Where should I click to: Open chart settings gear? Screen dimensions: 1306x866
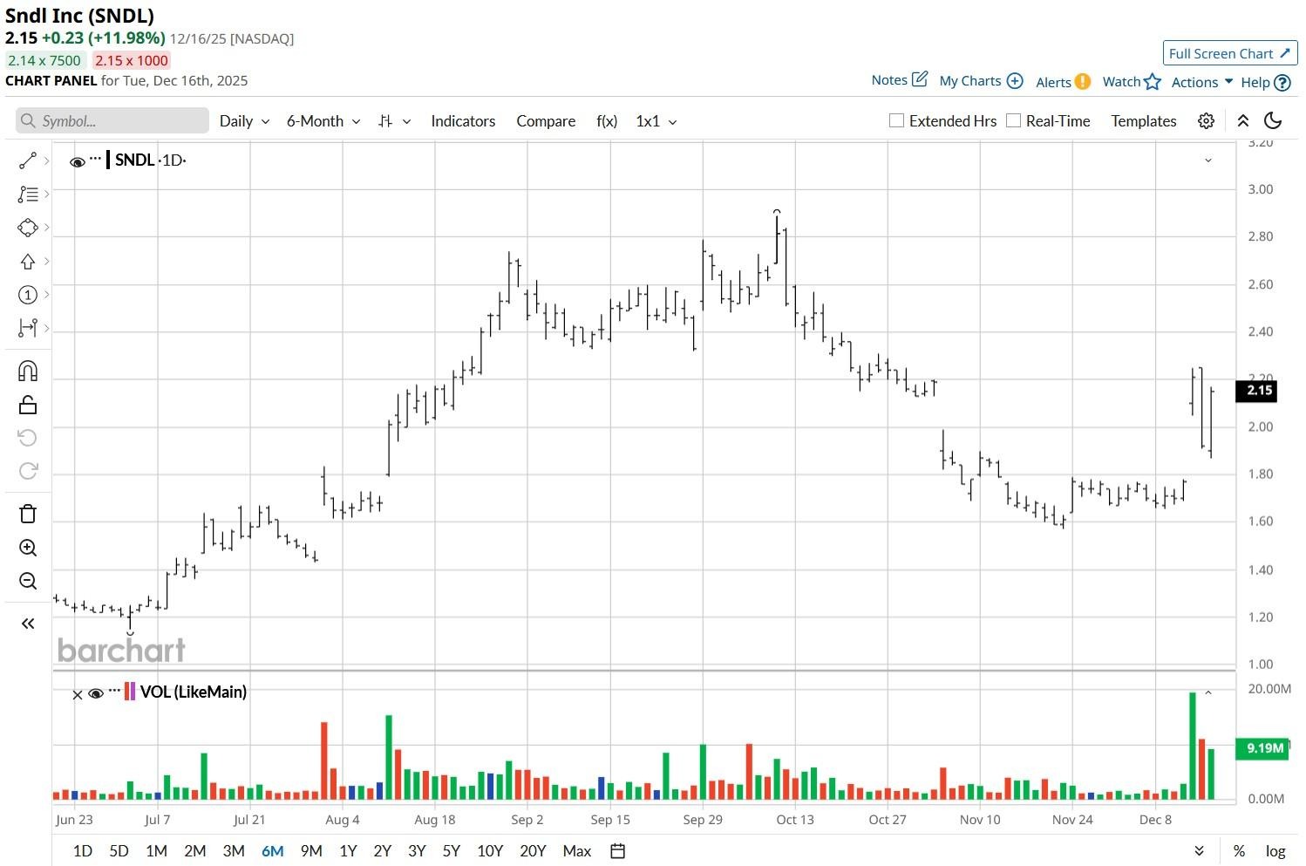pos(1206,121)
